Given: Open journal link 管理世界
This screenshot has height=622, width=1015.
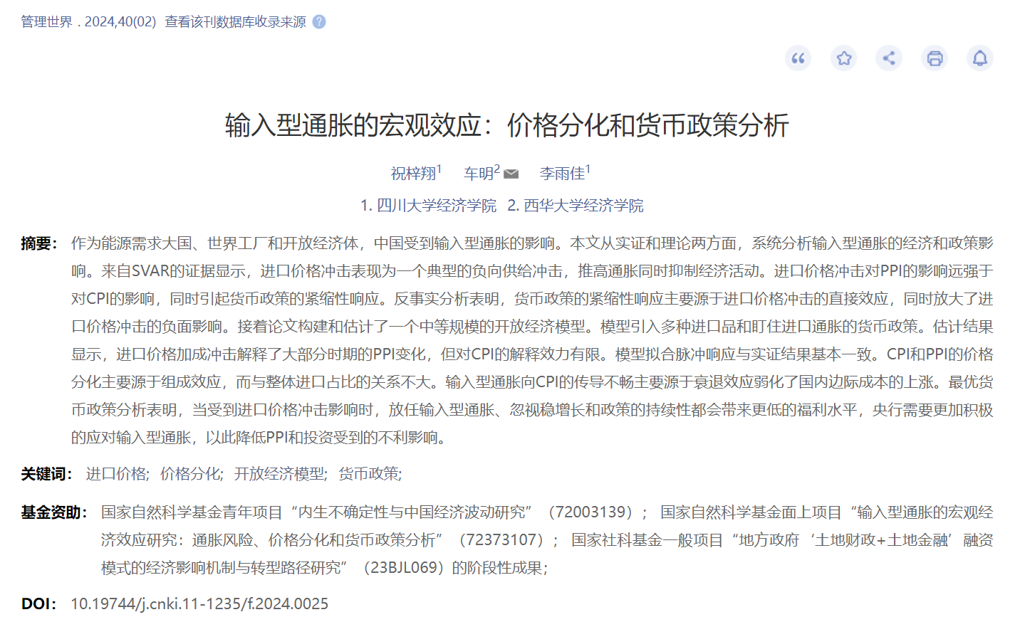Looking at the screenshot, I should (x=46, y=22).
